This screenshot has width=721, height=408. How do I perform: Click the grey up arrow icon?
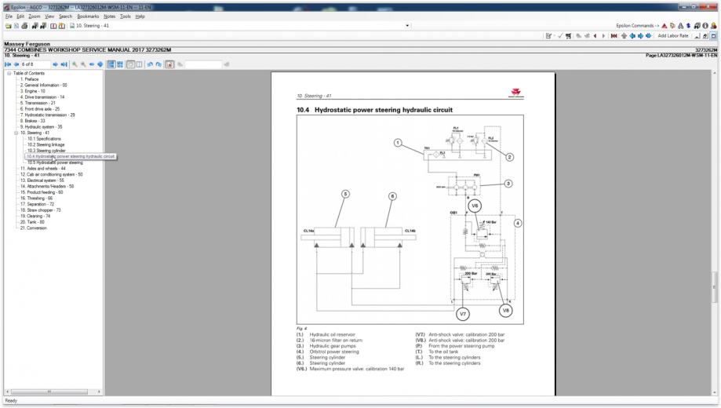click(x=624, y=36)
